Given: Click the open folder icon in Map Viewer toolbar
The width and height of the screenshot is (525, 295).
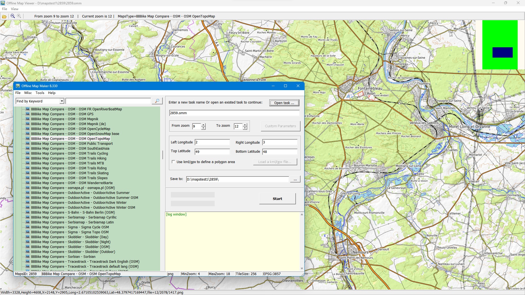Looking at the screenshot, I should pyautogui.click(x=4, y=16).
